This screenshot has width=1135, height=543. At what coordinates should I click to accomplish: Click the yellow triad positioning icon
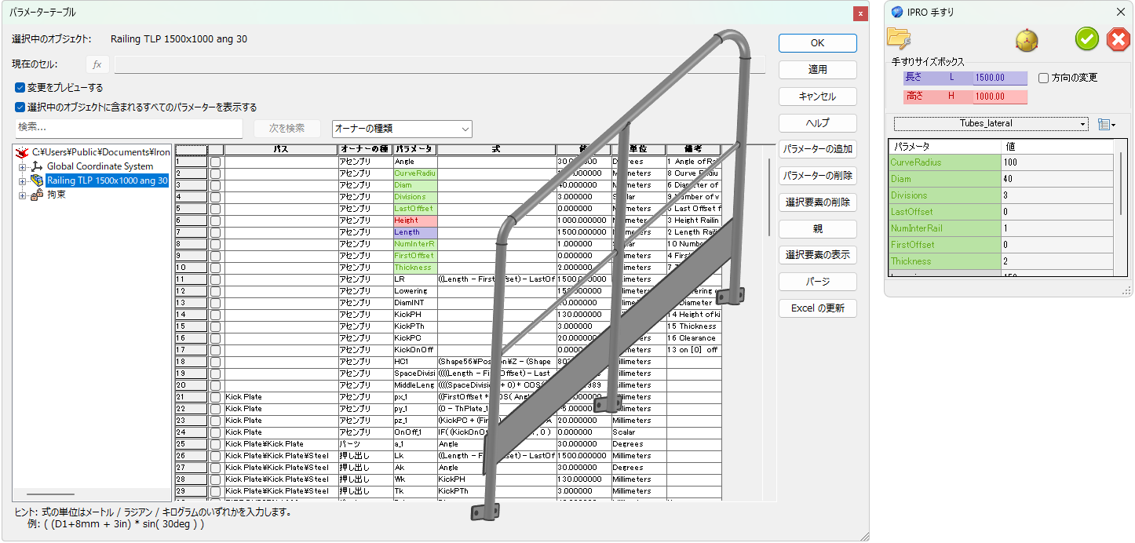click(x=1026, y=39)
